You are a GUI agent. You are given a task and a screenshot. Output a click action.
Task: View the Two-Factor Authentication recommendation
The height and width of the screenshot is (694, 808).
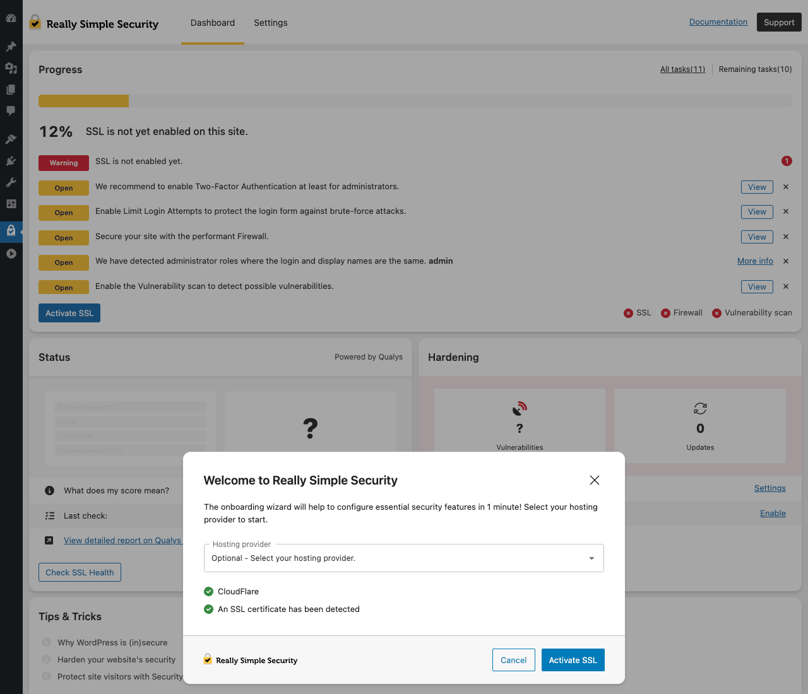757,187
